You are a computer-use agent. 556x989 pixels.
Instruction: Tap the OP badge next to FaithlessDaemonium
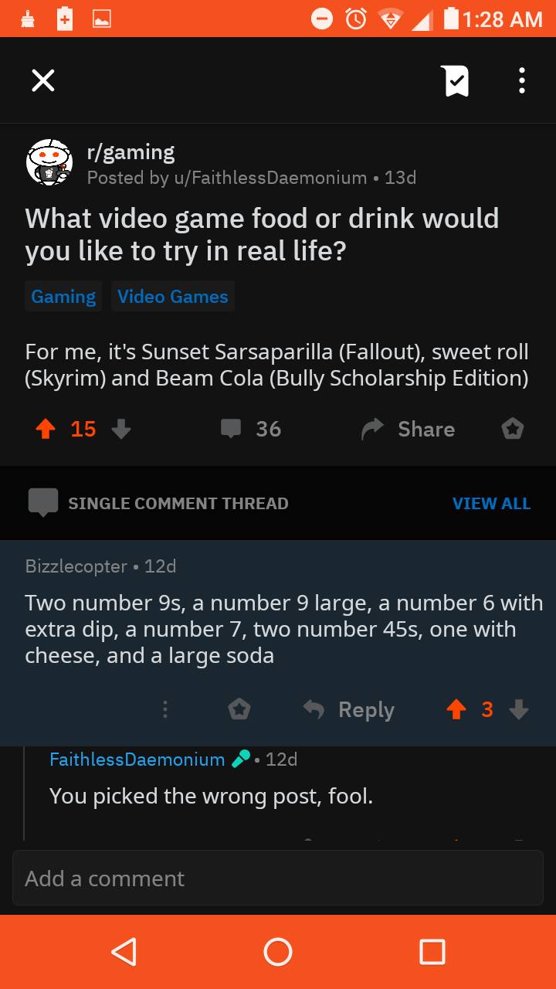tap(239, 759)
